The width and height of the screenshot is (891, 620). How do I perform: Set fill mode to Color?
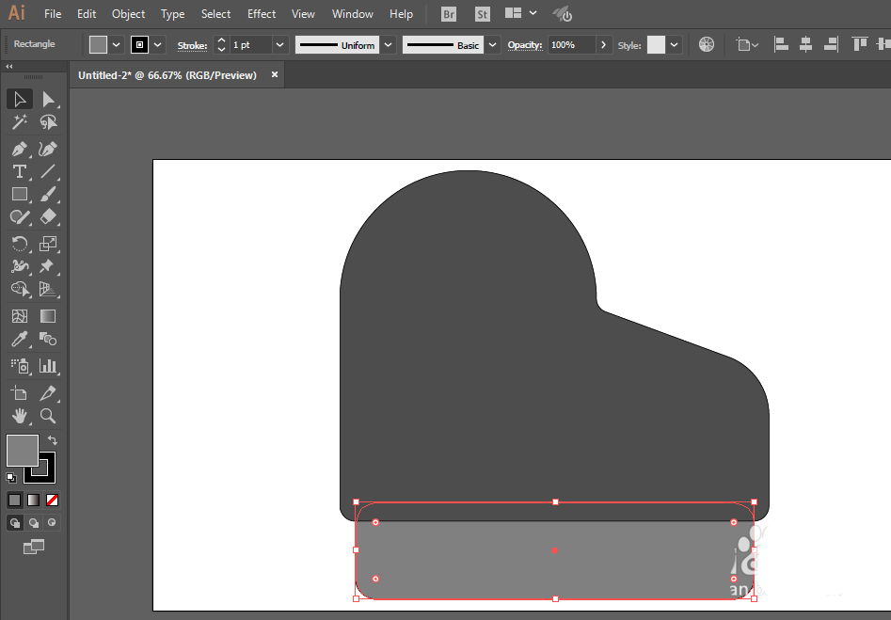pos(15,501)
